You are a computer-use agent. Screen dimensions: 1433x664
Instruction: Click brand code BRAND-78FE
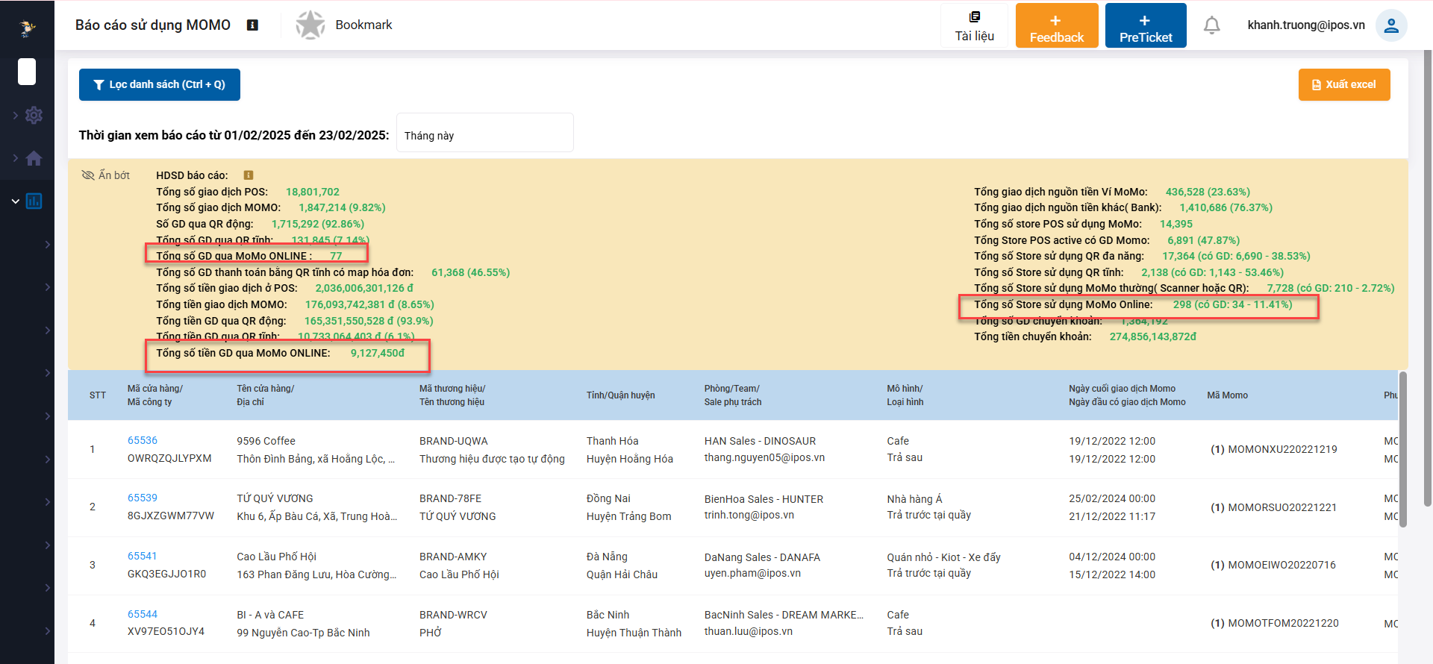[450, 498]
